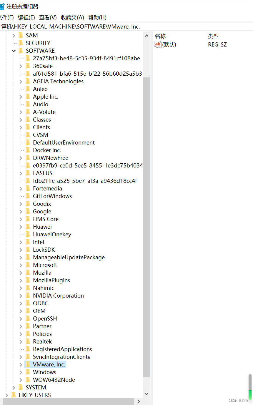Click the tree pane vertical scrollbar thumb
The width and height of the screenshot is (253, 405).
147,227
